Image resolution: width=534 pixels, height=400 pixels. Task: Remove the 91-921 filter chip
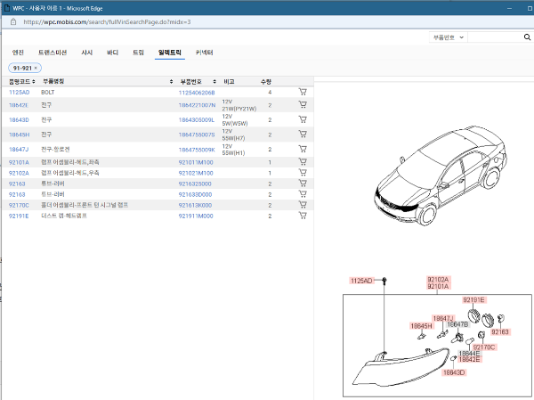[x=36, y=68]
